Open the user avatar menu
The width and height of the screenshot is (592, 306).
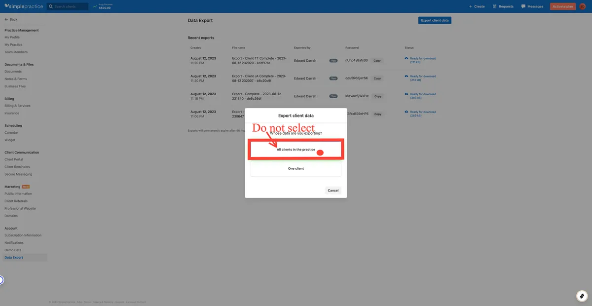click(583, 6)
